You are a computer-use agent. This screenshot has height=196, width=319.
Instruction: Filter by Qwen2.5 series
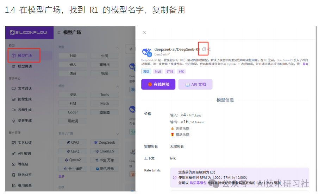[x=105, y=151]
